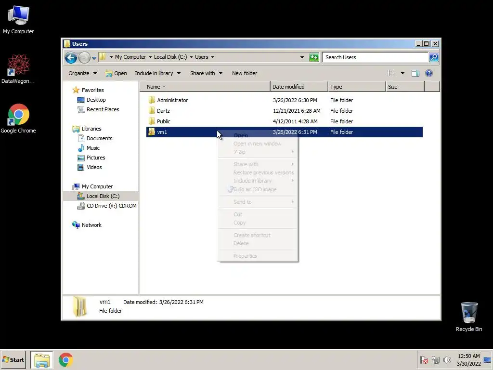The image size is (493, 370).
Task: Launch Chrome from the taskbar
Action: [x=65, y=360]
